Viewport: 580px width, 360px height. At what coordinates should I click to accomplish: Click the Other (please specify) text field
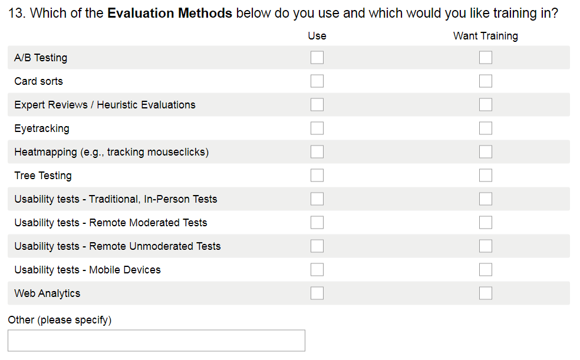click(x=156, y=341)
